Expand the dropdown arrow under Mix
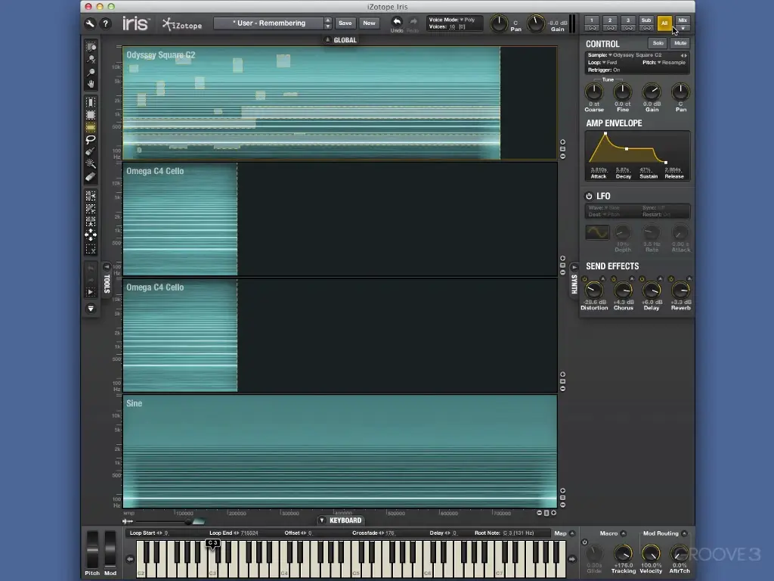The width and height of the screenshot is (774, 581). [x=683, y=29]
